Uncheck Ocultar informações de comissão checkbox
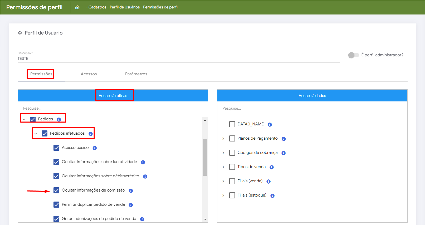Screen dimensions: 425x225 [x=56, y=190]
